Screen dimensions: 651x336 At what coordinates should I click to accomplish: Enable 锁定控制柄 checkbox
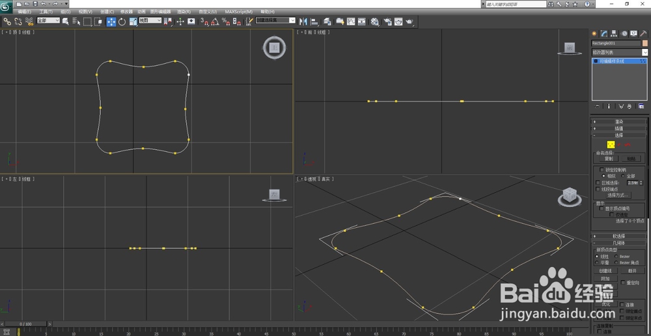click(x=602, y=169)
